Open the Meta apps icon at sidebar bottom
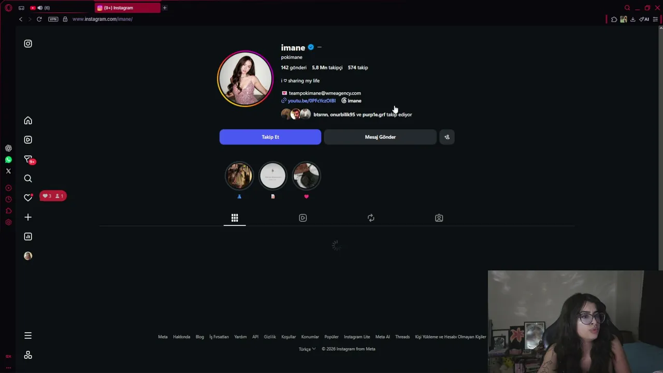The image size is (663, 373). pos(28,355)
